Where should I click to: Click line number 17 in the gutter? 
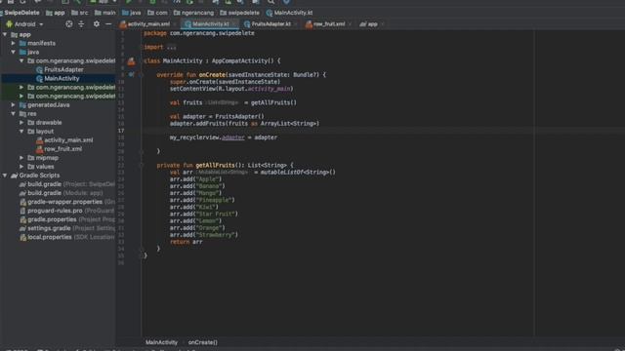(121, 131)
